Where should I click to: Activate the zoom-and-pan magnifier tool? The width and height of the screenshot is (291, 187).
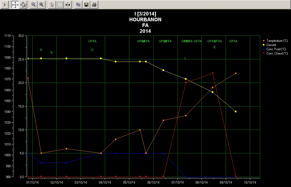tap(23, 4)
